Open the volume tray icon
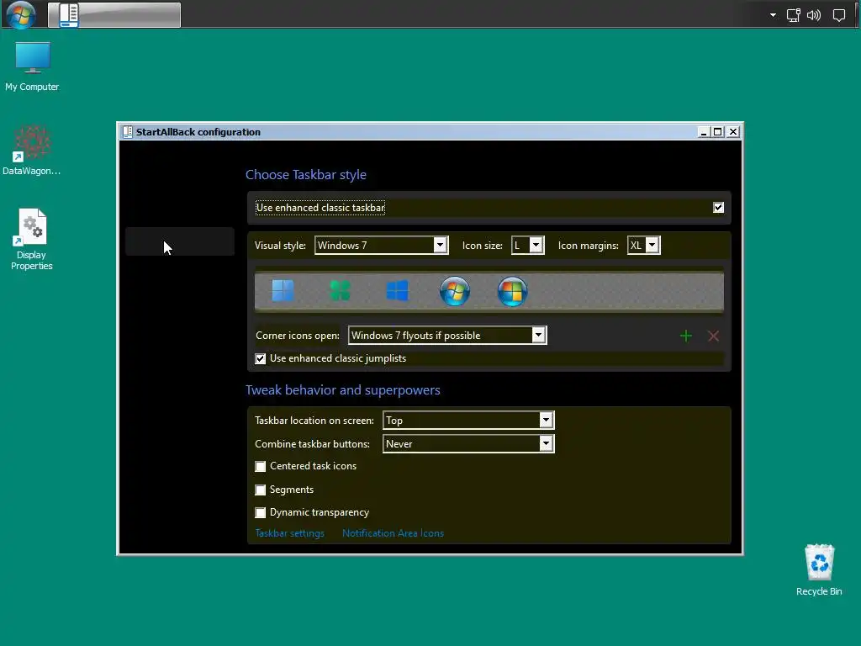861x646 pixels. pyautogui.click(x=814, y=15)
